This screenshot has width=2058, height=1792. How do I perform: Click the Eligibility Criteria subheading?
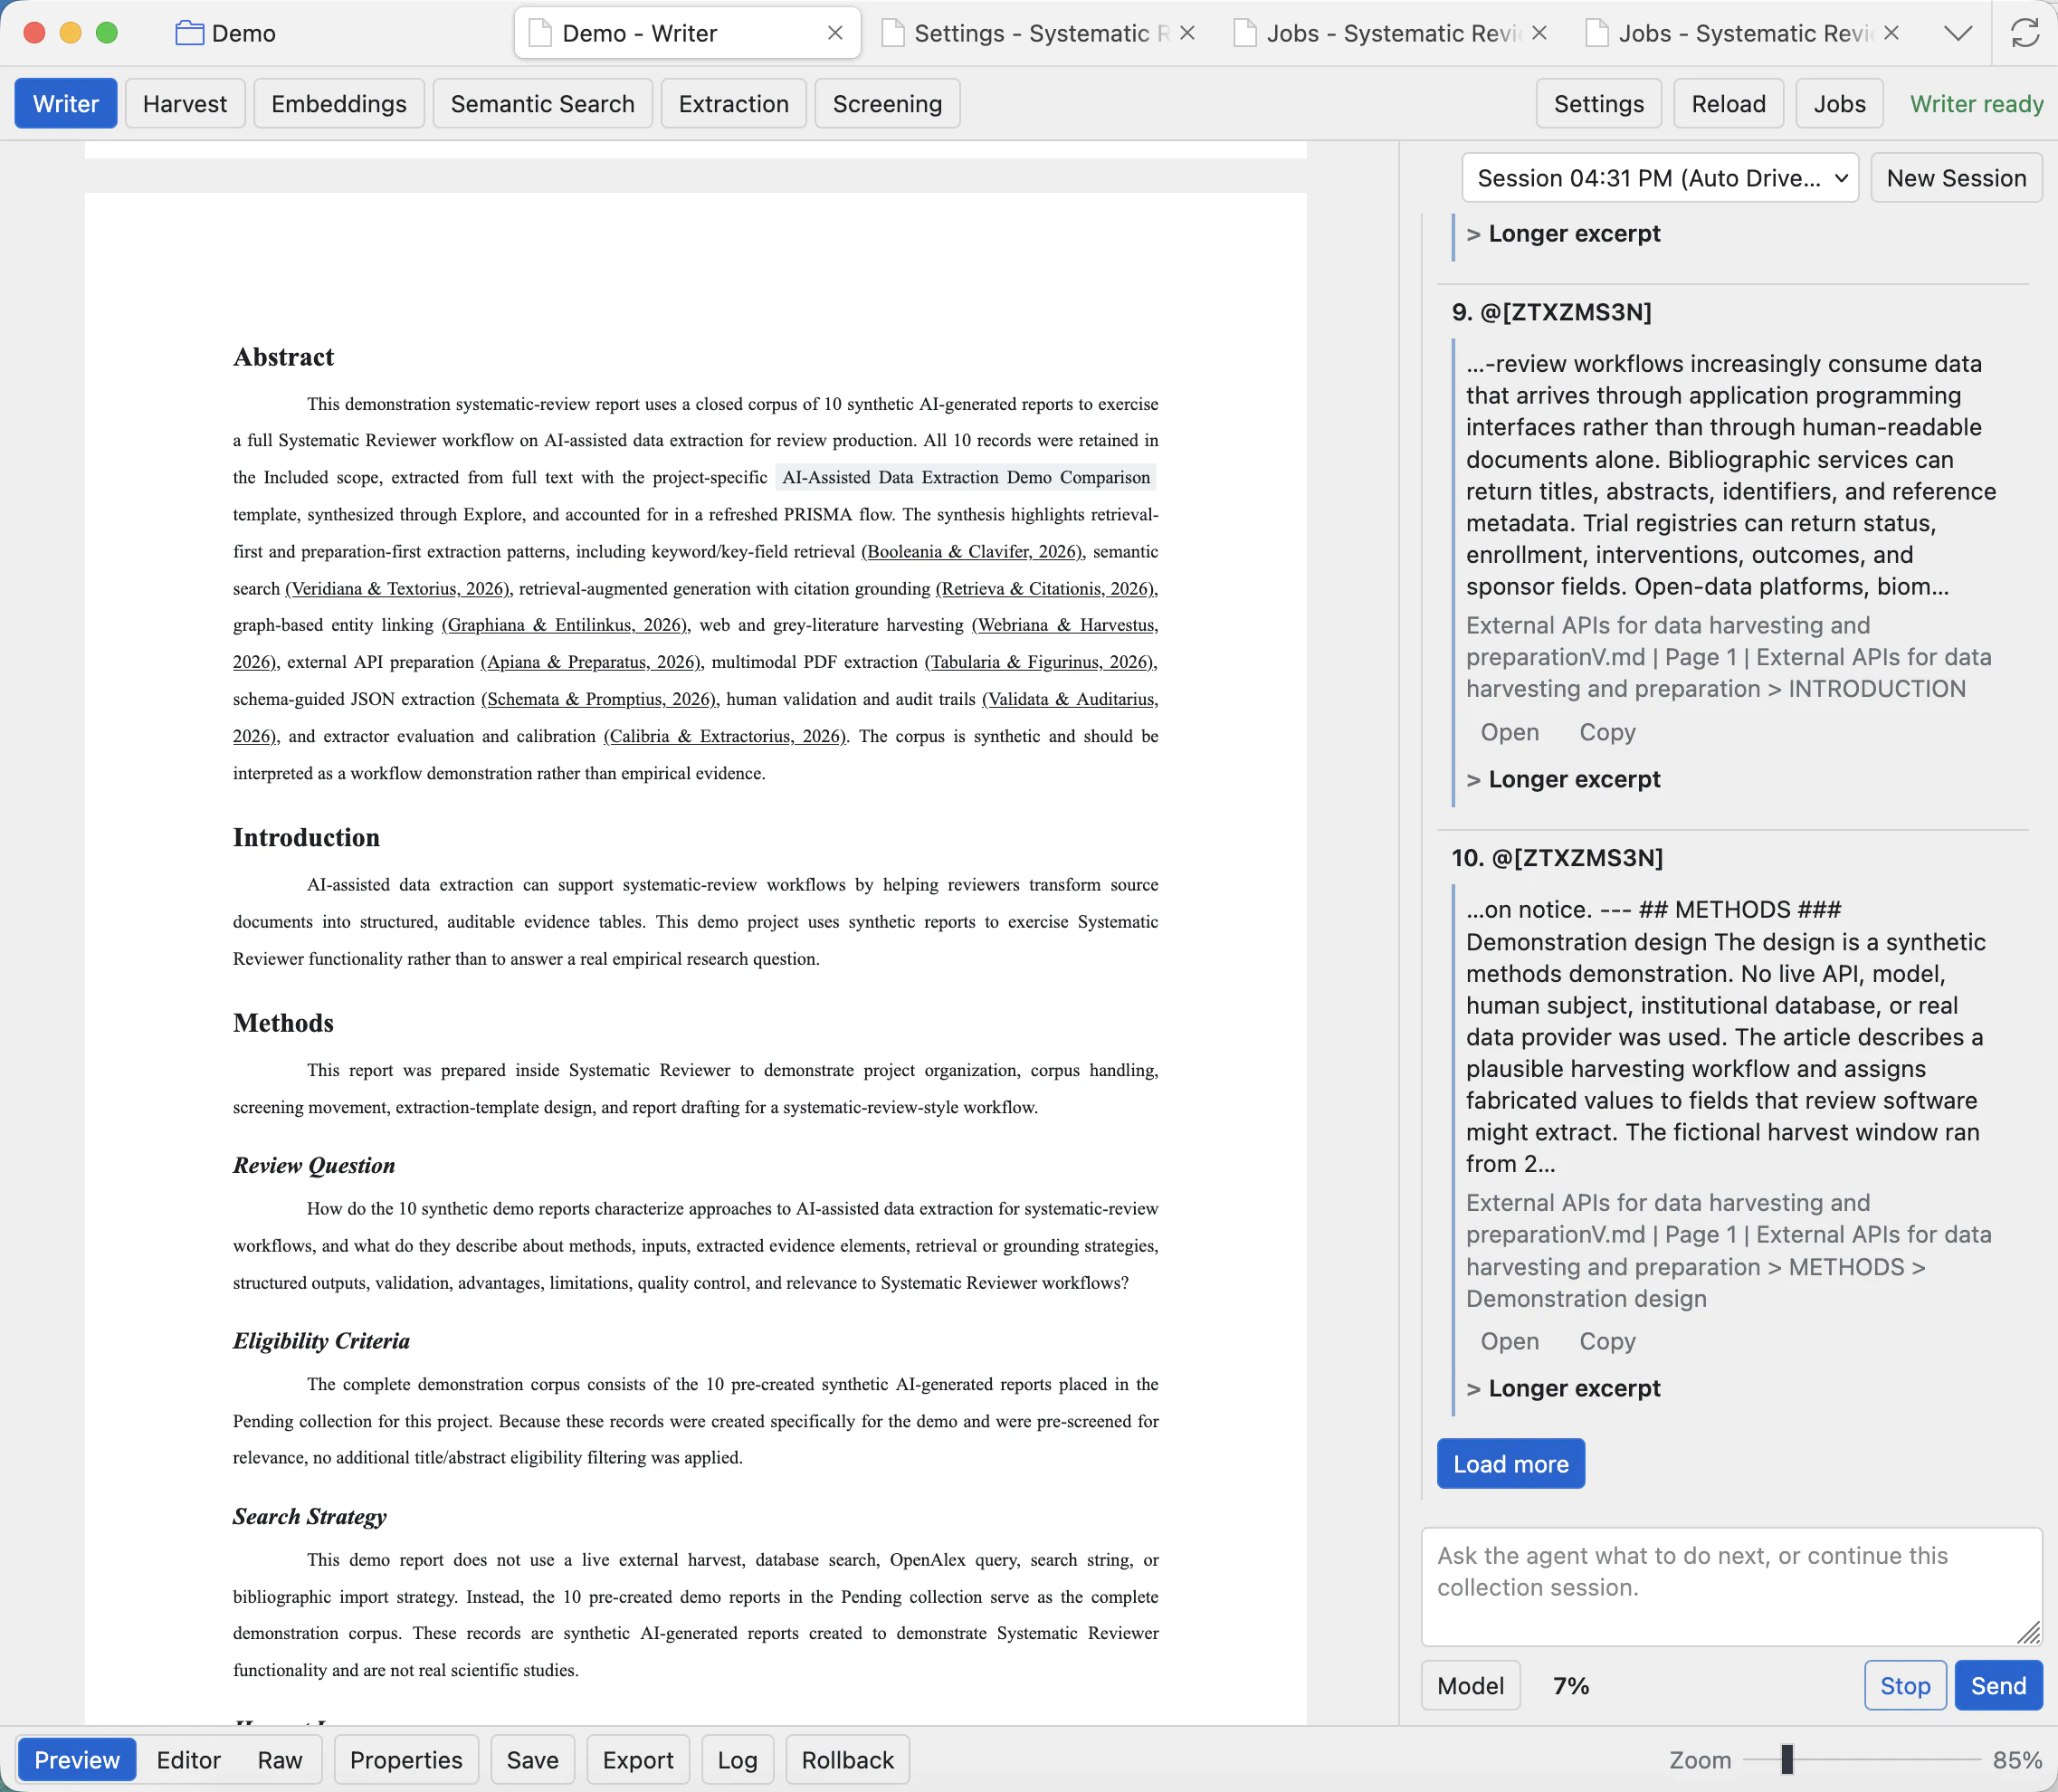[x=321, y=1341]
